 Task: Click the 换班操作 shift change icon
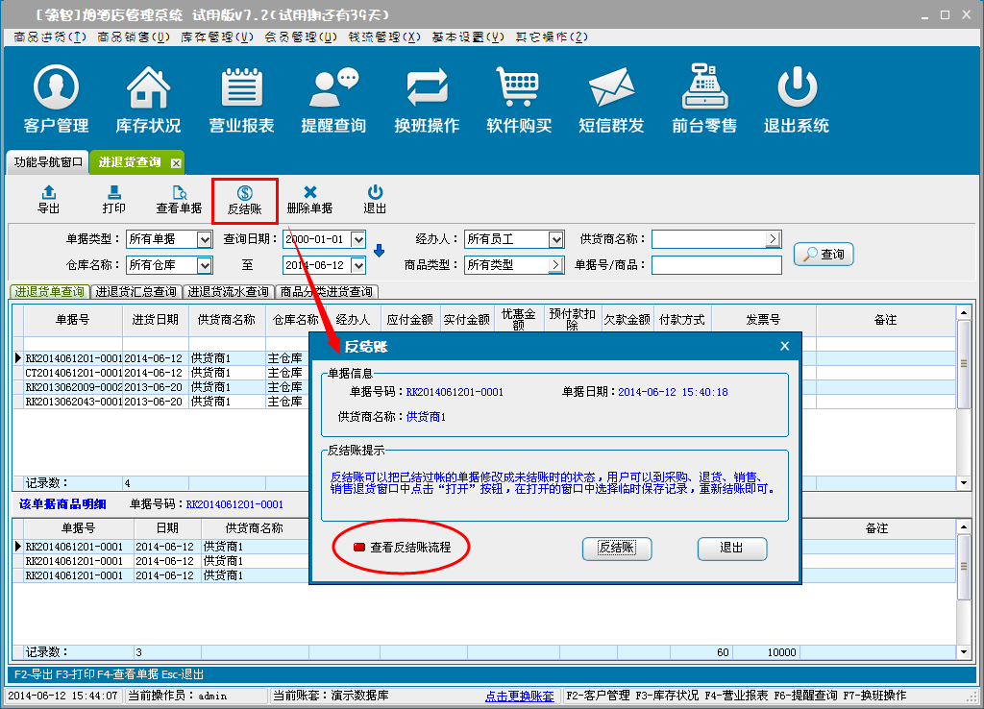[x=427, y=100]
